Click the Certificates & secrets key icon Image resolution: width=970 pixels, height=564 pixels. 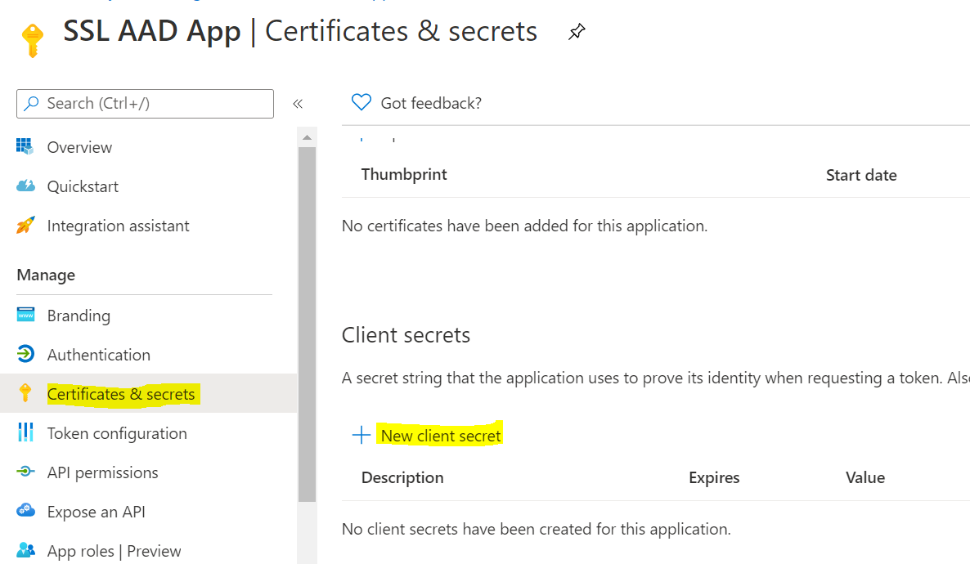(25, 392)
